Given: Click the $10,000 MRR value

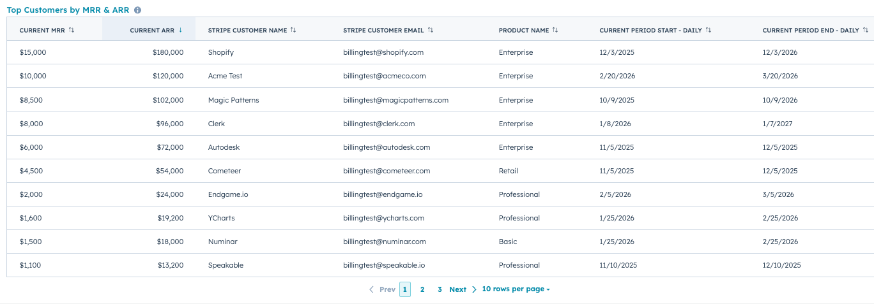Looking at the screenshot, I should 33,76.
